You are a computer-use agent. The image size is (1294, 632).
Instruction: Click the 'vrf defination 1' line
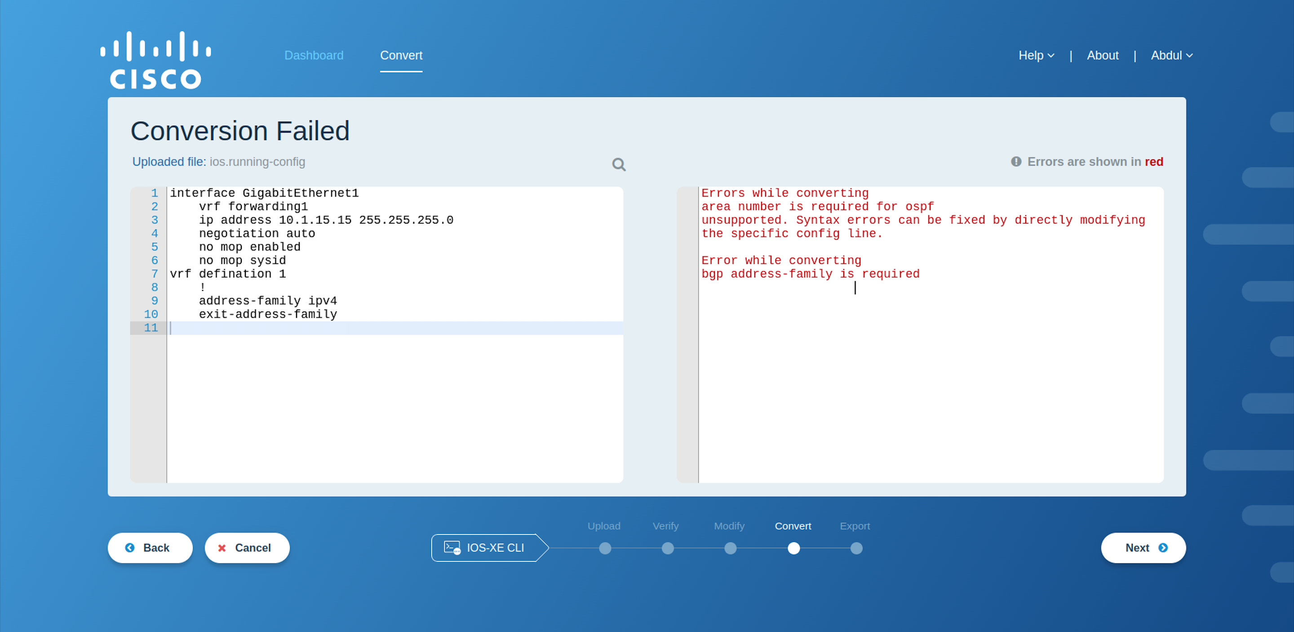[227, 274]
